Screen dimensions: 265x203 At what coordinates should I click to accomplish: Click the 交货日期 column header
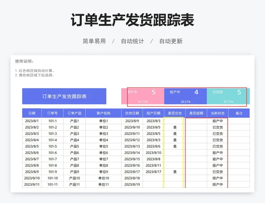[x=132, y=113]
